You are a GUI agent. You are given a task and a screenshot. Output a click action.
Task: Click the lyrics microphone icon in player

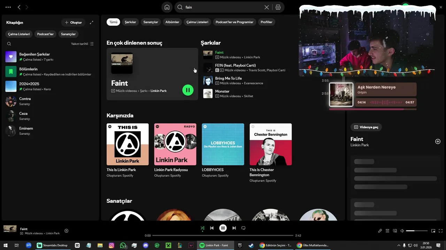click(380, 231)
